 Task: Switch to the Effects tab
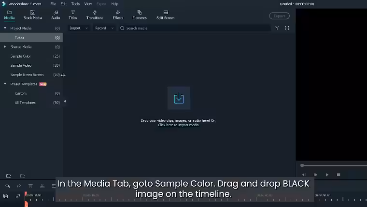118,15
